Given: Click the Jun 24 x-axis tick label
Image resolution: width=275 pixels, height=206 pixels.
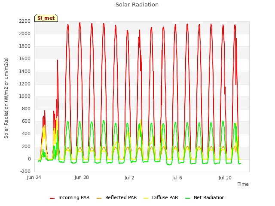Looking at the screenshot, I should click(x=34, y=178).
